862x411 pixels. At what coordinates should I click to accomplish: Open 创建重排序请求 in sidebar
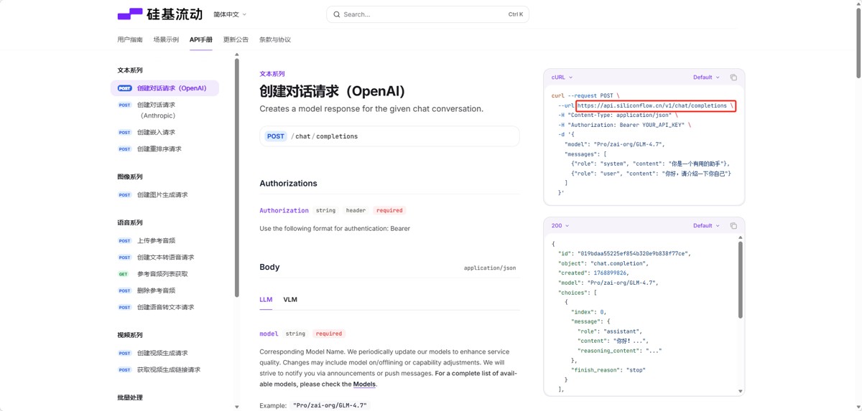[164, 149]
